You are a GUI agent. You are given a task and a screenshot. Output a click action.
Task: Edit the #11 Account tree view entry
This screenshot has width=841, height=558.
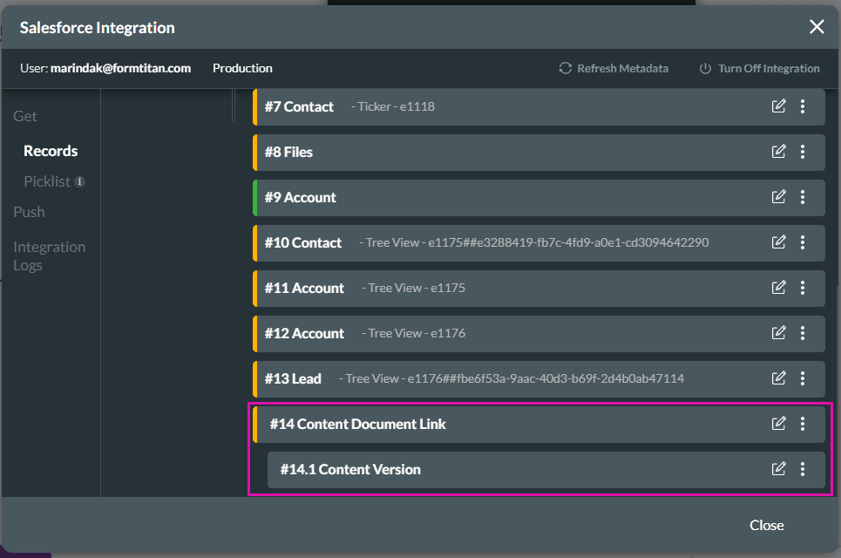[778, 288]
